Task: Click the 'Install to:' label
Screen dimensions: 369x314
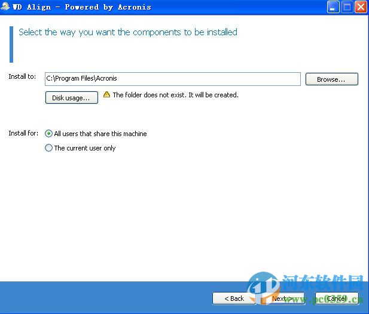Action: (22, 76)
